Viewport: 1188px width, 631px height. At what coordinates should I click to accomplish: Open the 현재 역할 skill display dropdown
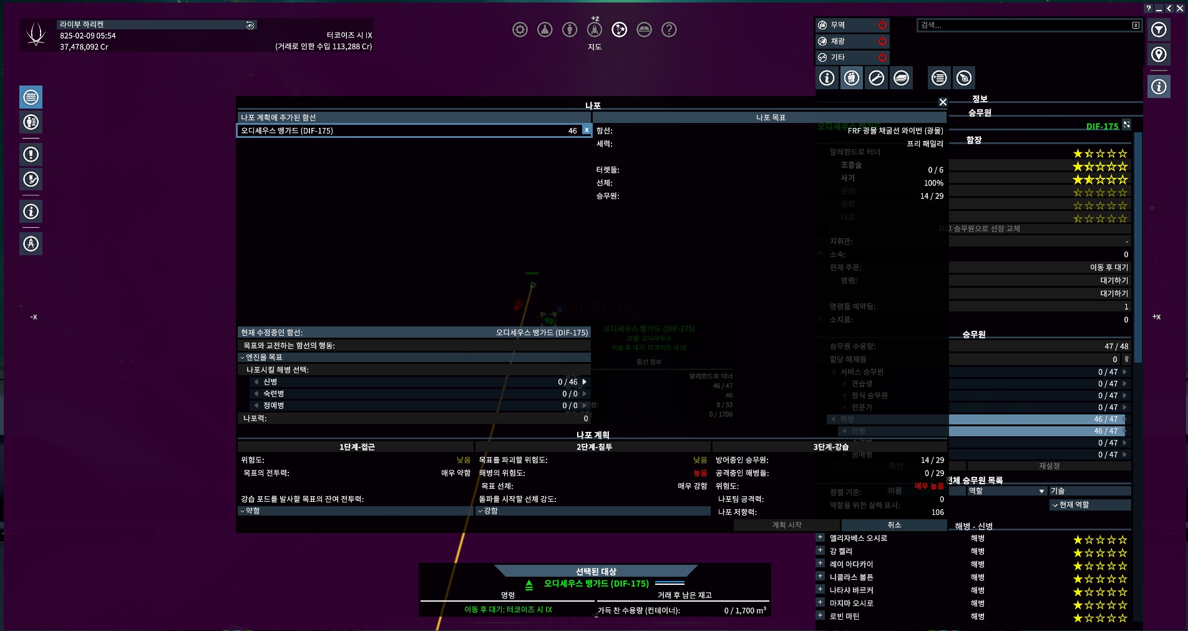[x=1091, y=505]
